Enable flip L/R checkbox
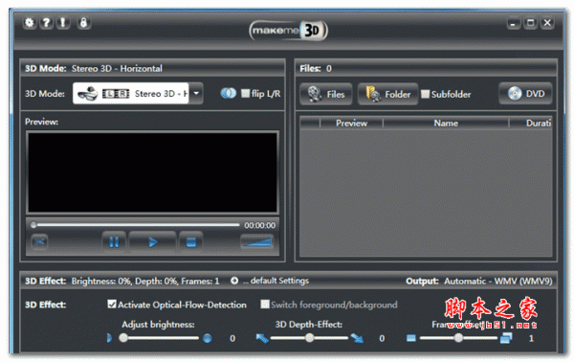Screen dimensions: 574x362 245,94
